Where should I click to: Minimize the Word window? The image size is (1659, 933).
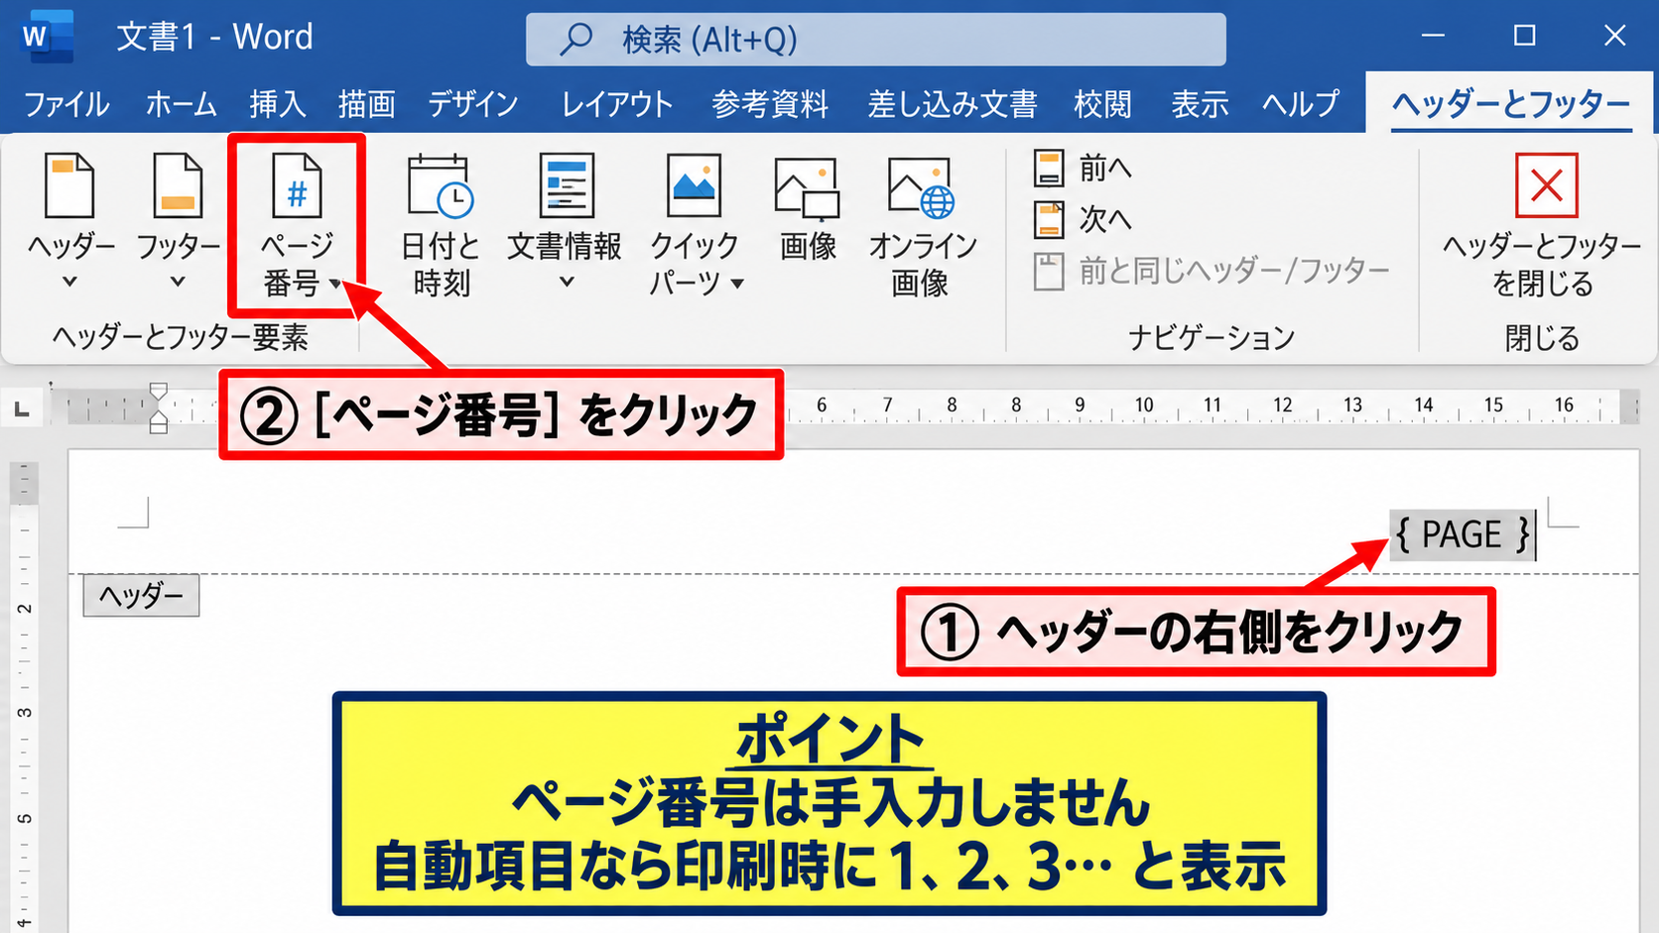(x=1433, y=36)
